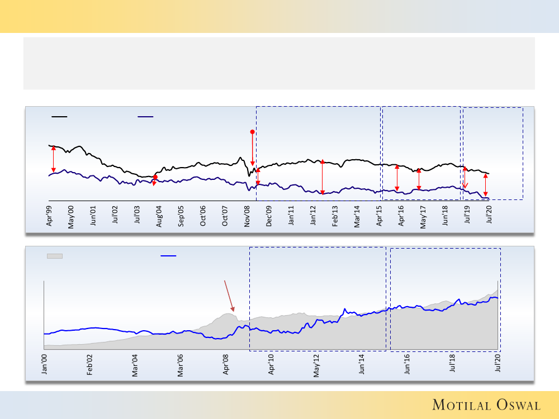Click the slanted red arrow pointing at gray peak
This screenshot has width=559, height=419.
(229, 296)
